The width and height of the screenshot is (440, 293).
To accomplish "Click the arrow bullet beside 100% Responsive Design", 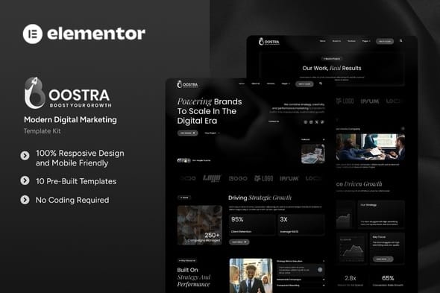I will (25, 156).
